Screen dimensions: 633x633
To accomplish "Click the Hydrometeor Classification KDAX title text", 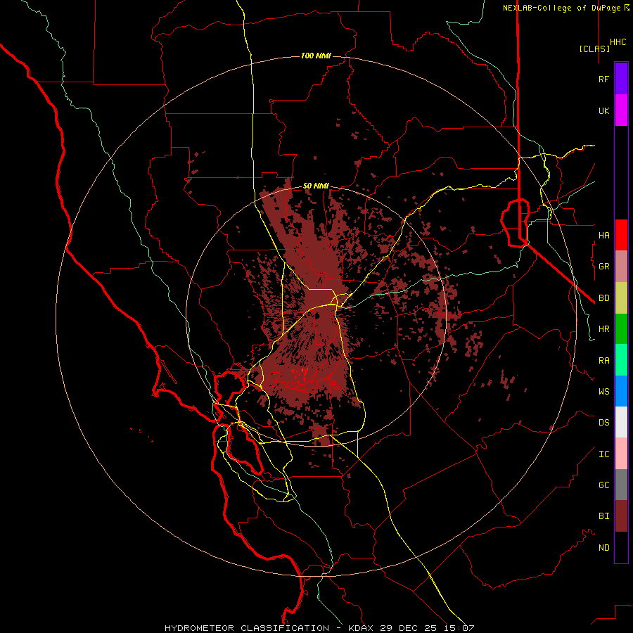I will point(319,628).
